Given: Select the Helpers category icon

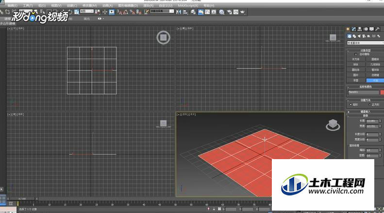Looking at the screenshot, I should tap(369, 36).
